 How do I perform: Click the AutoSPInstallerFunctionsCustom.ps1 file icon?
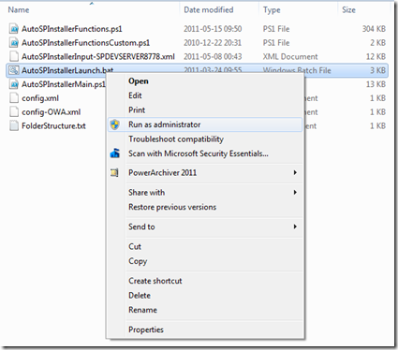pos(14,43)
